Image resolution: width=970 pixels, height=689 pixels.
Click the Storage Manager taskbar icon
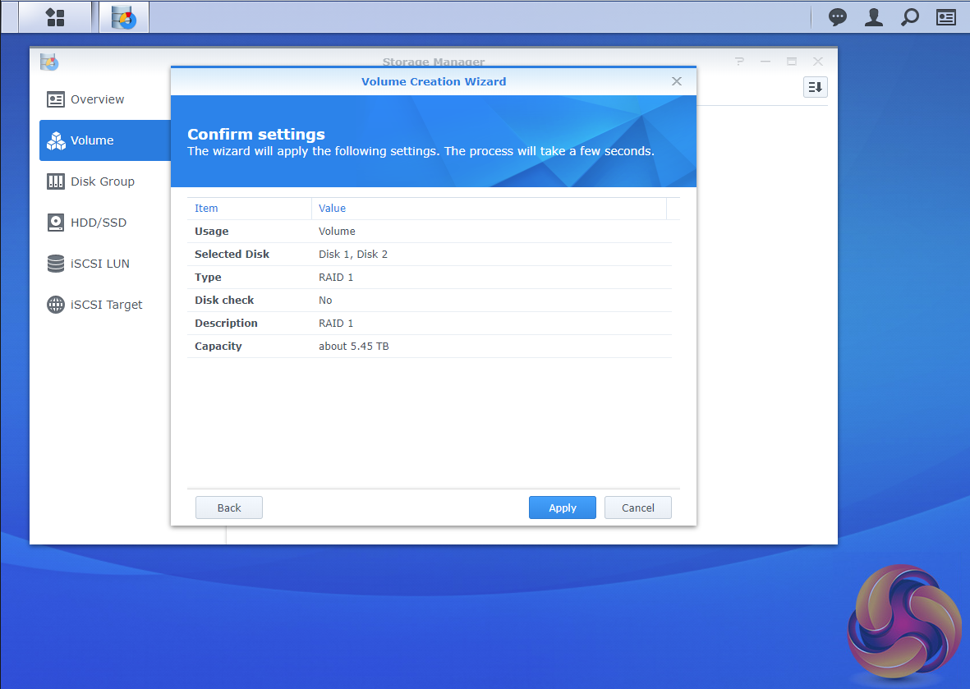tap(124, 17)
